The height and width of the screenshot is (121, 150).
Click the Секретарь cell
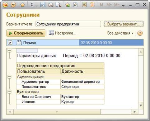[82, 87]
